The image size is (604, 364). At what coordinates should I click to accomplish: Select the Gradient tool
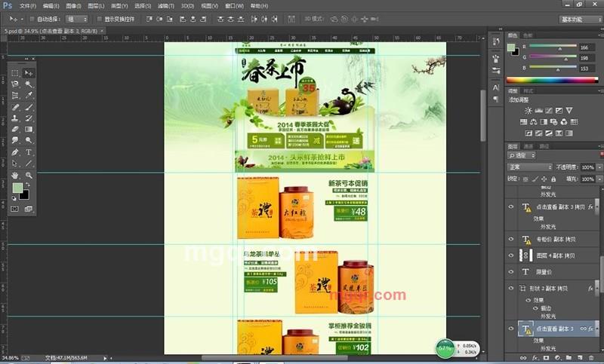(x=29, y=129)
